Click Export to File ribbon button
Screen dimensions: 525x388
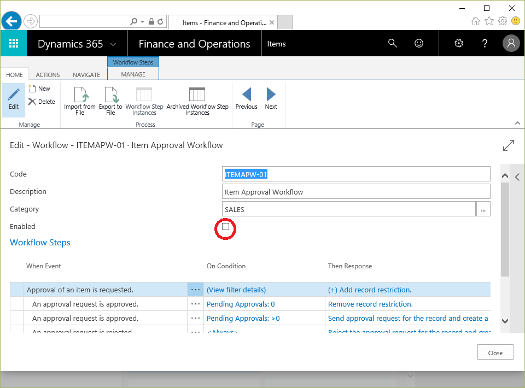(110, 101)
